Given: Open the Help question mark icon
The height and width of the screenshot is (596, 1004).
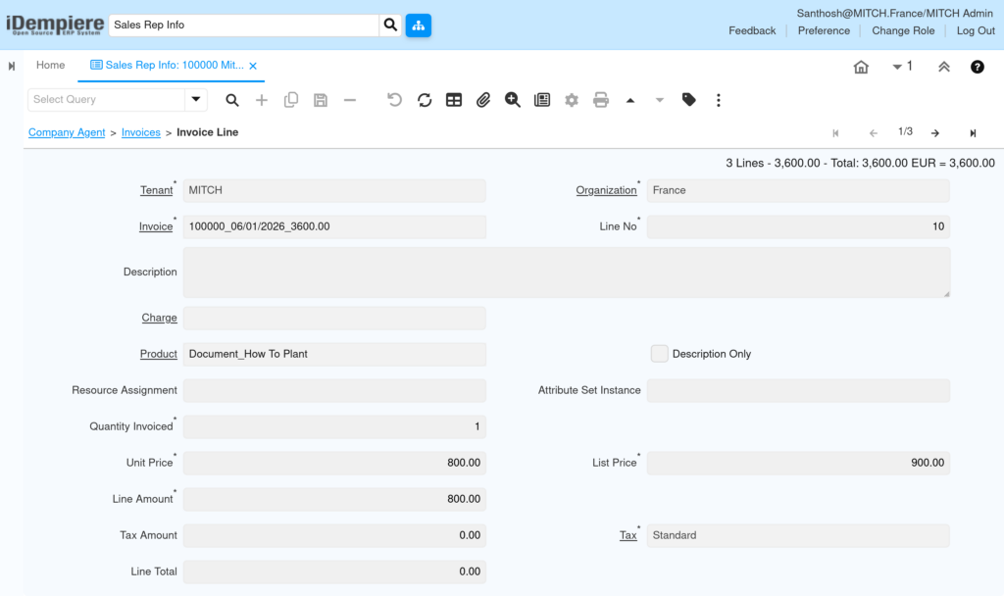Looking at the screenshot, I should pos(978,67).
